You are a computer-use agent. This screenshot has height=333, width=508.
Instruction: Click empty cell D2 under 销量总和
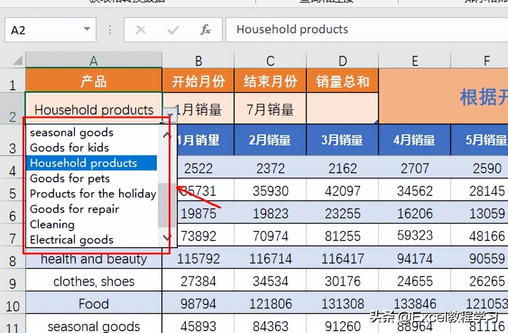point(342,108)
